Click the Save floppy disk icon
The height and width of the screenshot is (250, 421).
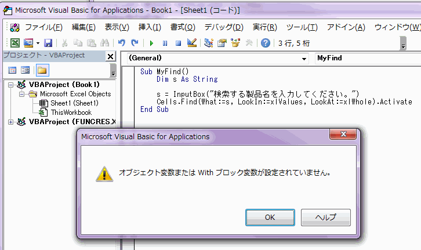[48, 43]
